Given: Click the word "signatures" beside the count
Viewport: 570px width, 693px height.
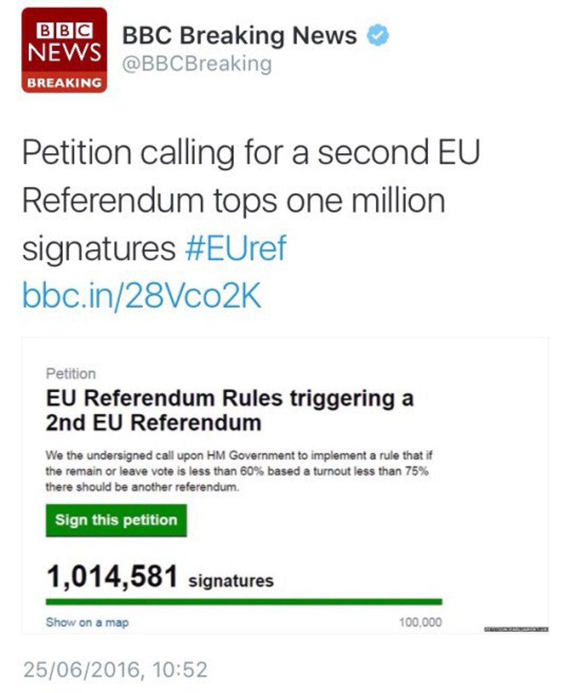Looking at the screenshot, I should (231, 580).
